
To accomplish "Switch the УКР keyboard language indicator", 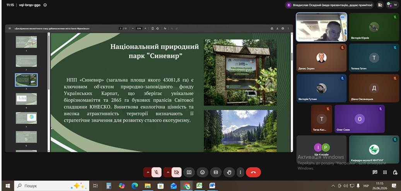I will pyautogui.click(x=366, y=186).
